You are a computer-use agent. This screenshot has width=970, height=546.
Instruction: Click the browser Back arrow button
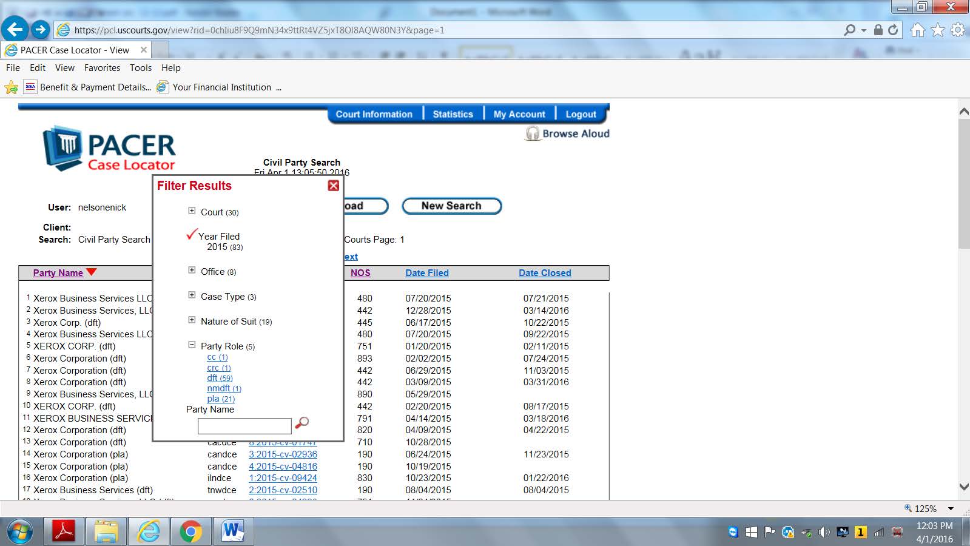click(15, 29)
